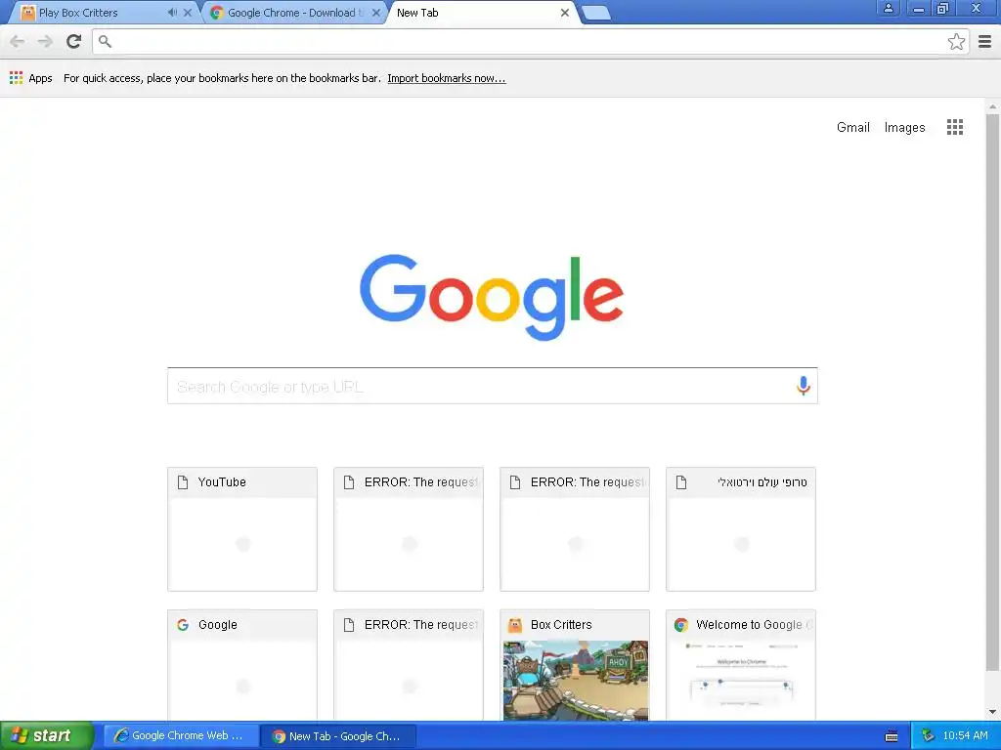Go back using the back arrow
This screenshot has height=750, width=1001.
pos(18,41)
